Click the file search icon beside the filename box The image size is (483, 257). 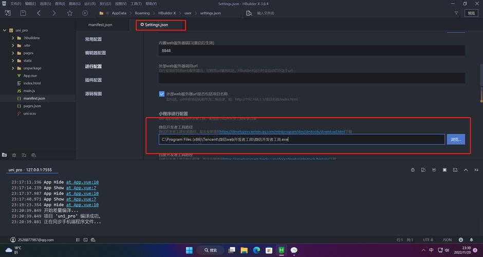[249, 13]
